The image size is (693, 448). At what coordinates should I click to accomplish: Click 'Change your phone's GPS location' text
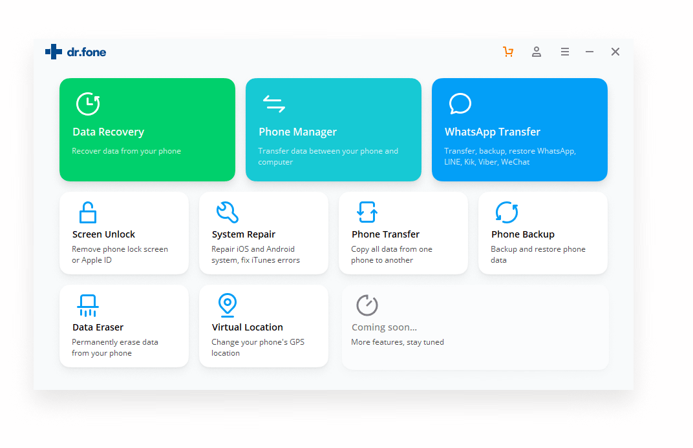click(258, 348)
